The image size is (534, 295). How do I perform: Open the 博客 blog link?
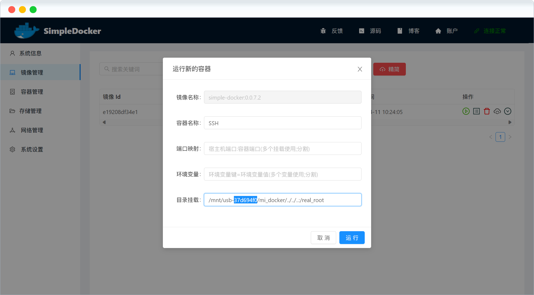409,31
